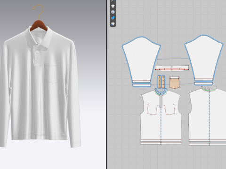Select the curved collar pattern piece

tap(172, 68)
